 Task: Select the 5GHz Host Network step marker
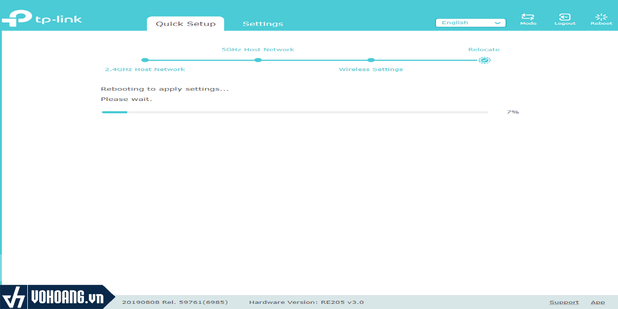(258, 60)
